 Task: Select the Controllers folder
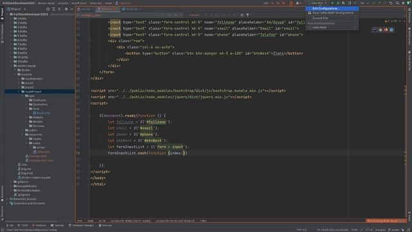coord(38,104)
